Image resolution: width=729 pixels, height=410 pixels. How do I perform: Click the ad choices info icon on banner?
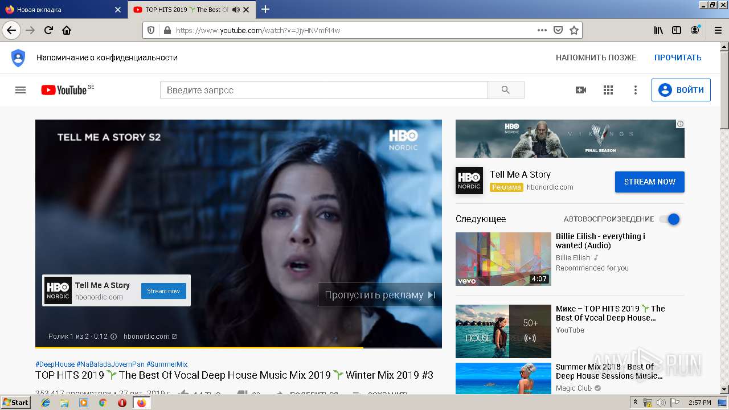(680, 124)
